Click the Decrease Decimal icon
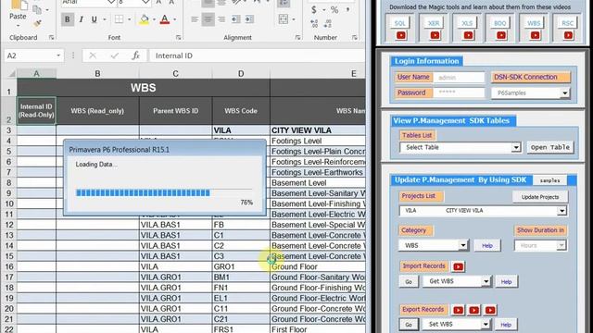 (328, 24)
